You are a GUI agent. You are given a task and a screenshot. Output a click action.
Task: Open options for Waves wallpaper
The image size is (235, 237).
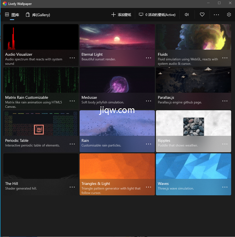(x=225, y=187)
